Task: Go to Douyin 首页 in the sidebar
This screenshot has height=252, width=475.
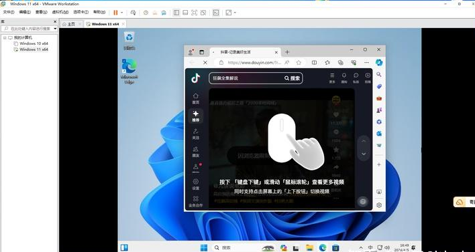Action: point(196,98)
